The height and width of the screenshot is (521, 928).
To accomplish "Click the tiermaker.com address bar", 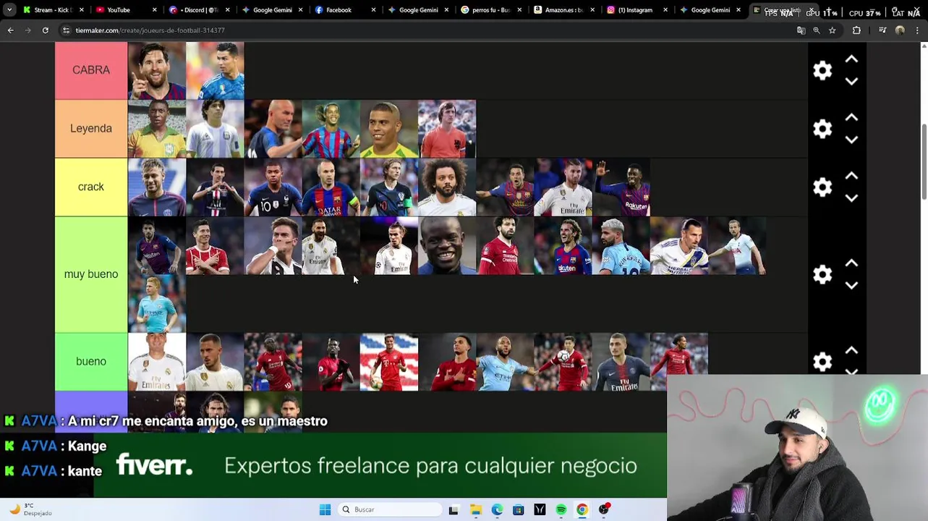I will click(x=427, y=30).
